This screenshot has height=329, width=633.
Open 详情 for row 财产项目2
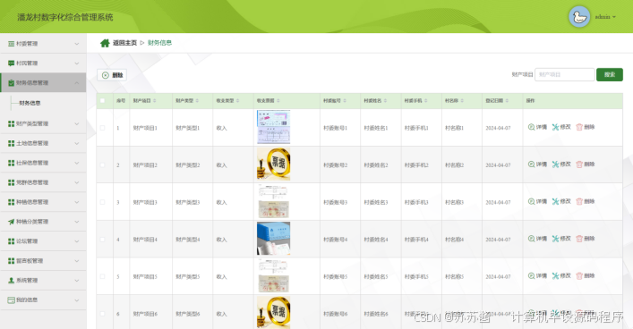(x=537, y=164)
